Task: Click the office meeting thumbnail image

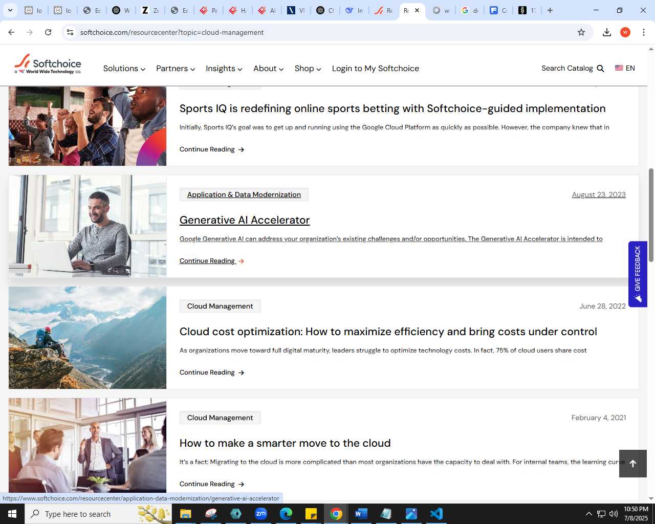Action: (88, 445)
